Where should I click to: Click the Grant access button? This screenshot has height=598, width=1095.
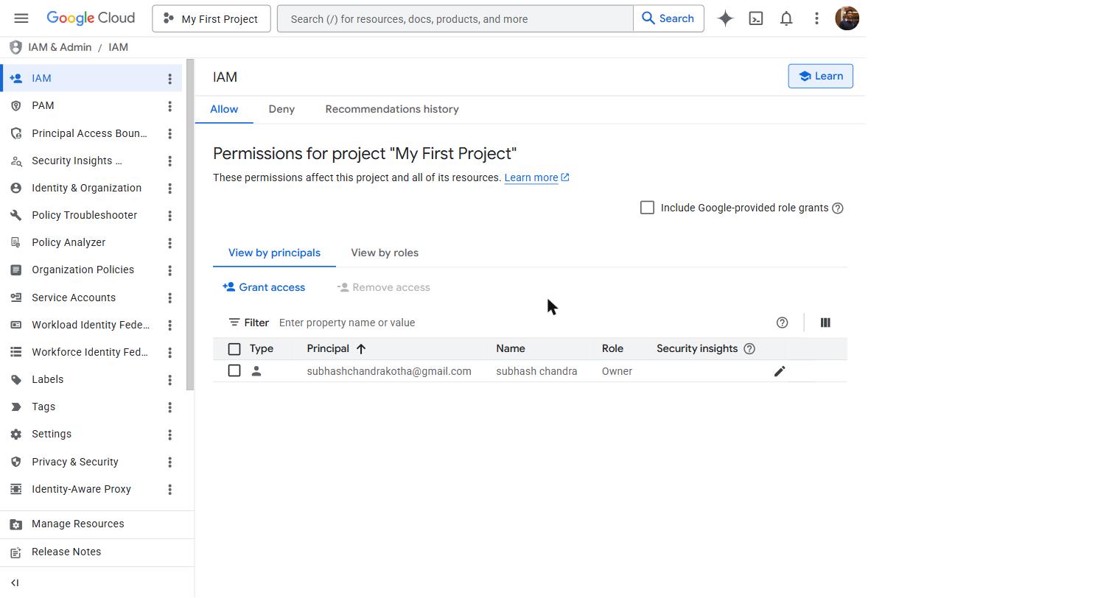click(x=264, y=287)
